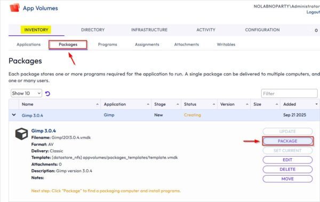
Task: Click the counter 0 beside CONFIGURATION
Action: [316, 30]
